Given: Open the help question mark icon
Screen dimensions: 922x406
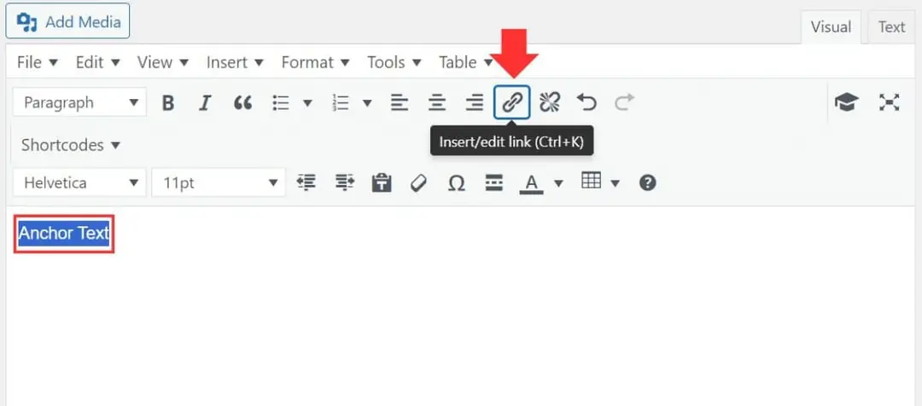Looking at the screenshot, I should click(x=647, y=183).
